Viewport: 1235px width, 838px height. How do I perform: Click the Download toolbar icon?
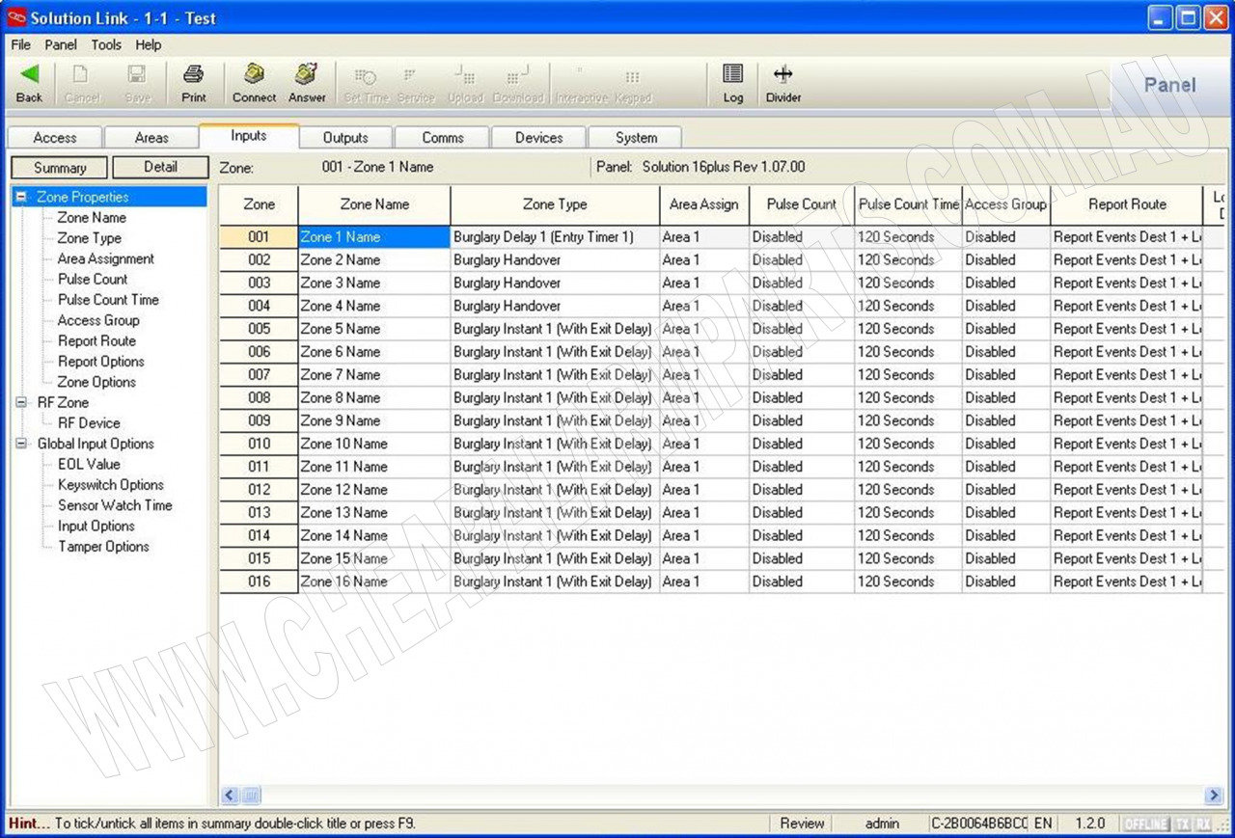pos(518,83)
